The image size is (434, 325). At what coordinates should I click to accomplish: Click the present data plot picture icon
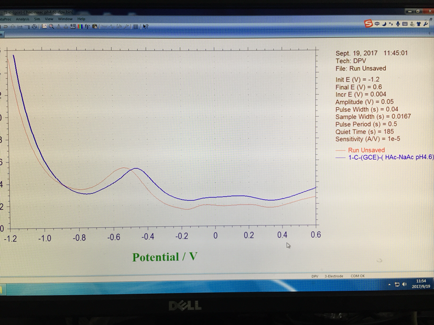[x=44, y=27]
